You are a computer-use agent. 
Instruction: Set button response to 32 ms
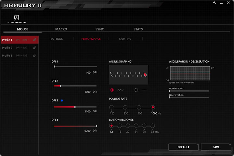click(152, 126)
